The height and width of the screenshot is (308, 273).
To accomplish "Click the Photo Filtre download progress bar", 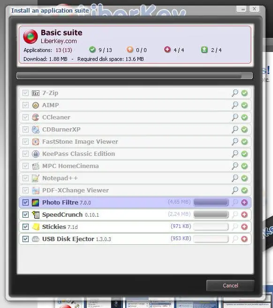I will point(211,202).
